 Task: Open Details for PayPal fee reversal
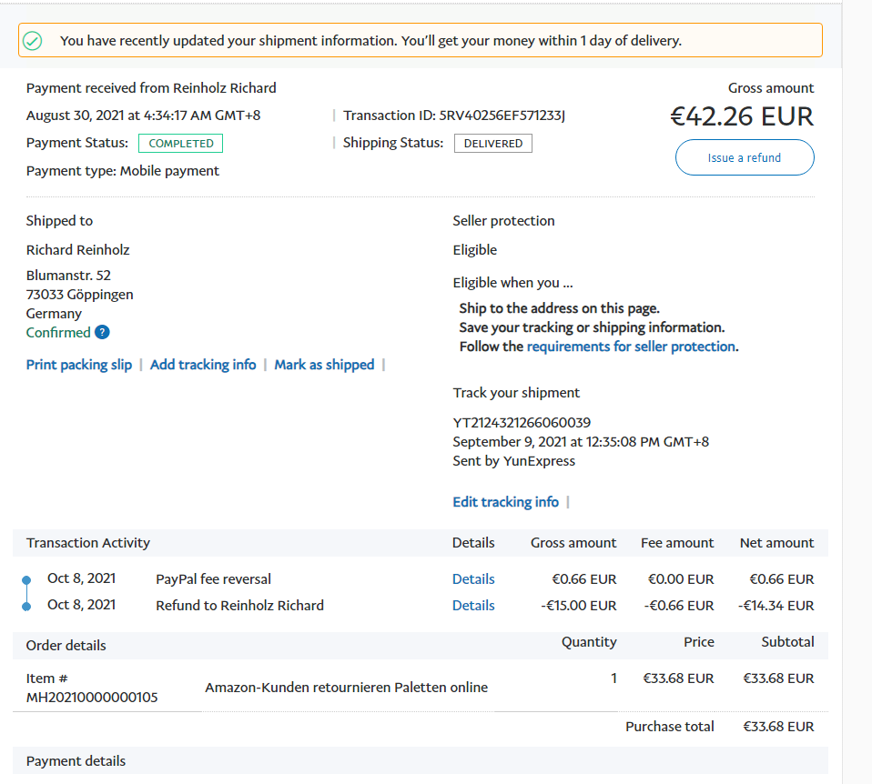(x=473, y=579)
